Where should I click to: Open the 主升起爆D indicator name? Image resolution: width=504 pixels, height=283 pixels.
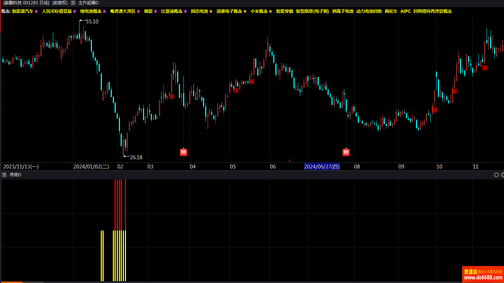tap(88, 3)
